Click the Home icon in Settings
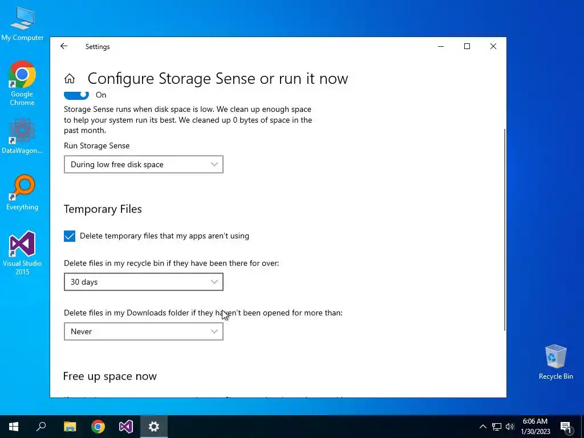This screenshot has height=438, width=584. 70,79
